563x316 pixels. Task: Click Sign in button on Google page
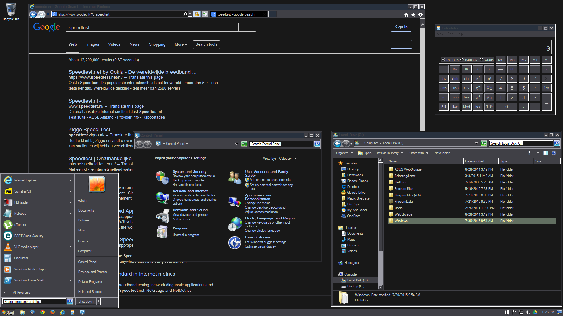pos(401,27)
